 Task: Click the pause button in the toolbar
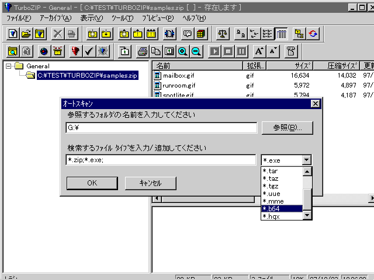coord(241,51)
